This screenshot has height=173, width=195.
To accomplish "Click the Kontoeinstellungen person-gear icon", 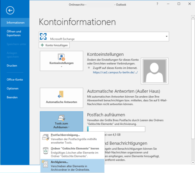I will 61,57.
